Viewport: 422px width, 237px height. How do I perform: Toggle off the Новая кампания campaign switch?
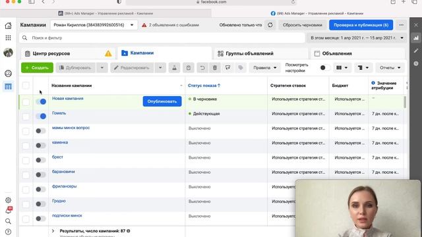pyautogui.click(x=41, y=101)
